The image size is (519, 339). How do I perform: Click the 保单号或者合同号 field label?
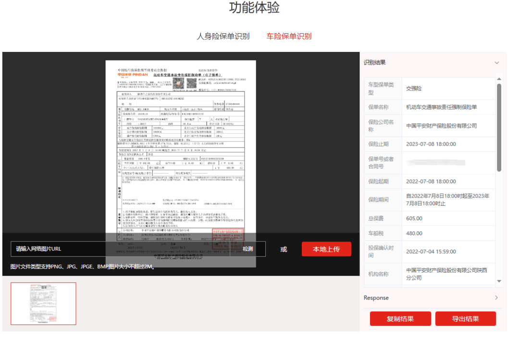[x=381, y=163]
